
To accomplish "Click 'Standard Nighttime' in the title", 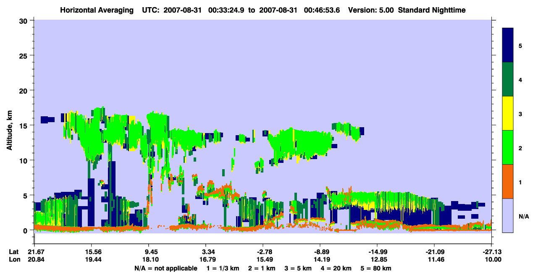I will (431, 10).
